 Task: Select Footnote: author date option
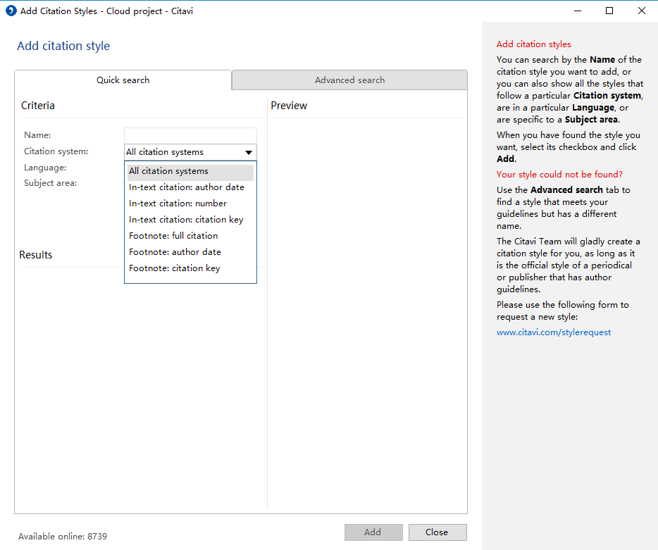(x=190, y=252)
